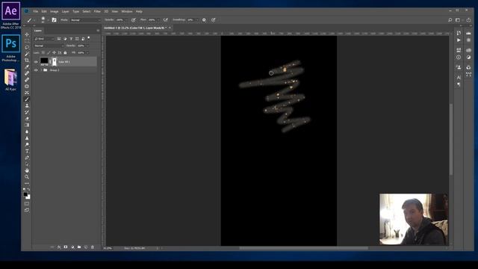Select the Type tool

(x=27, y=151)
